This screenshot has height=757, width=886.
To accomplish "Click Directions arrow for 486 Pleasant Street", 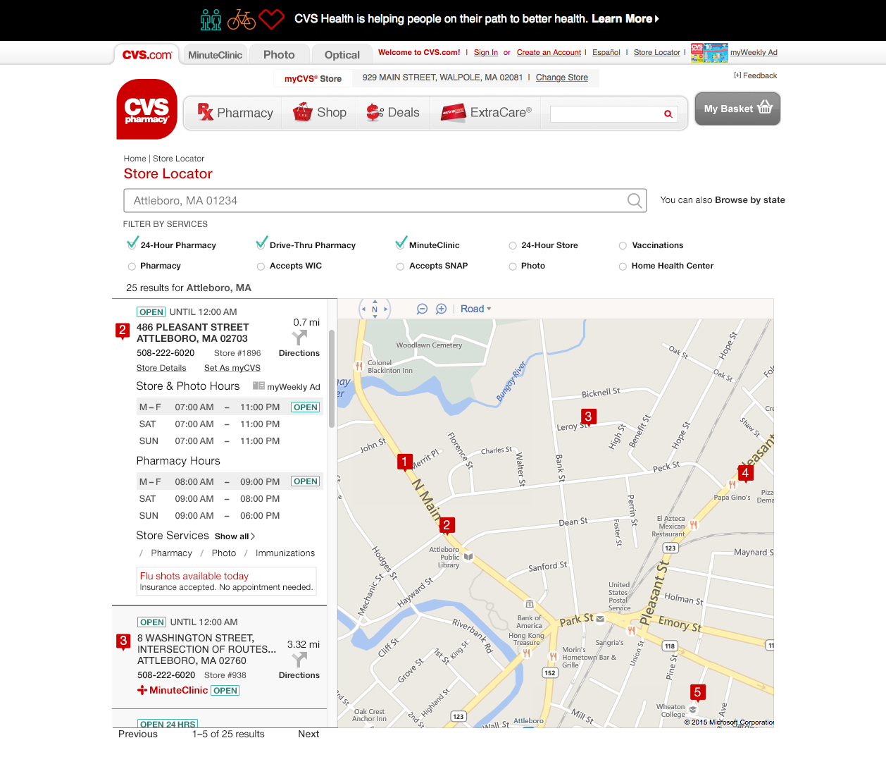I will click(x=299, y=338).
